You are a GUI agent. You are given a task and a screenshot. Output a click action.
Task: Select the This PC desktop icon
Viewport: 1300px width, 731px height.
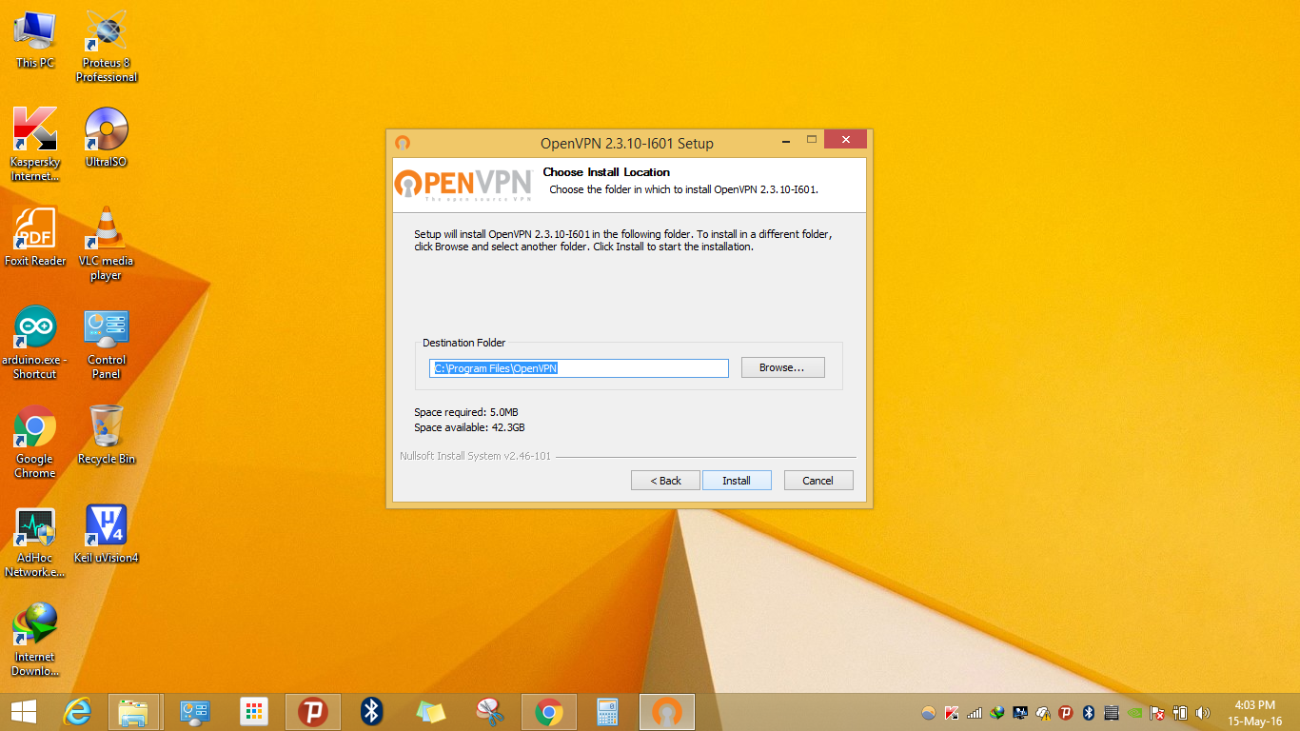(35, 40)
